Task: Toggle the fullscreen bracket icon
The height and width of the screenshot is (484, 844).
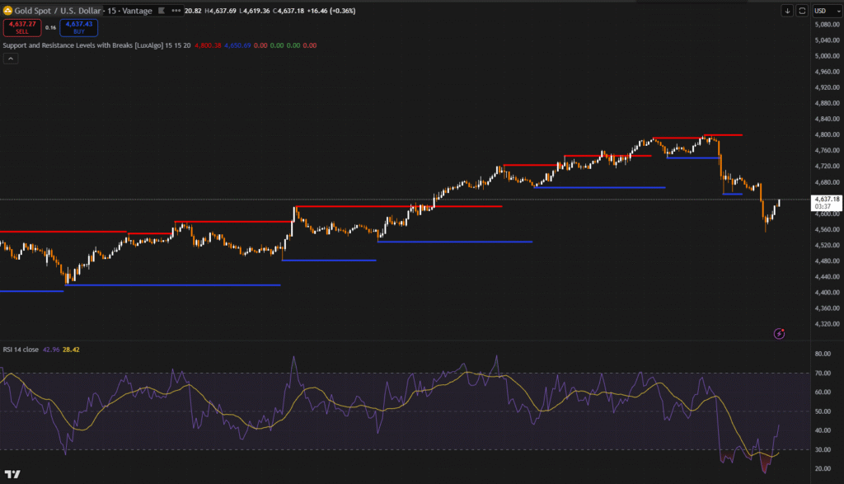Action: [x=802, y=11]
